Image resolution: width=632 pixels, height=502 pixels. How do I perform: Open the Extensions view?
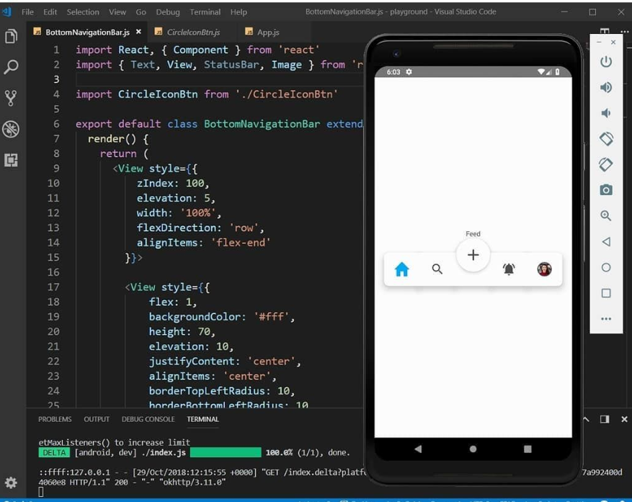[12, 160]
